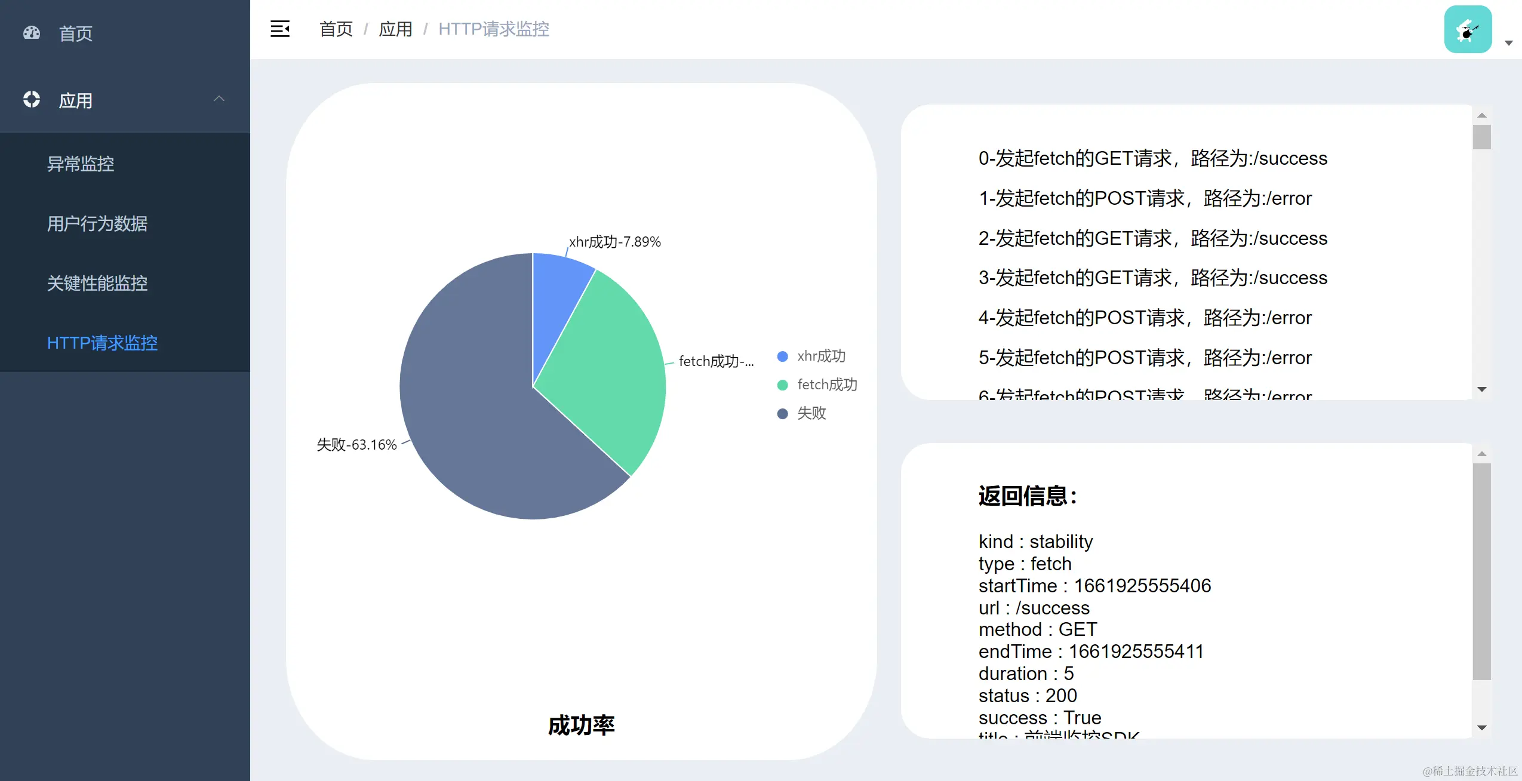Go to 关键性能监控 page
Screen dimensions: 1522x781
click(x=97, y=283)
